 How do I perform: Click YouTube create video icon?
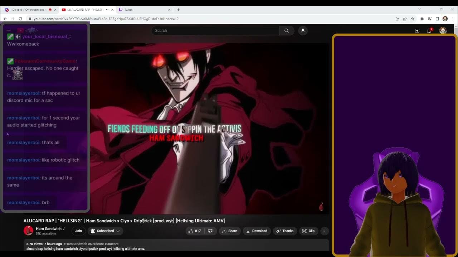click(x=418, y=31)
